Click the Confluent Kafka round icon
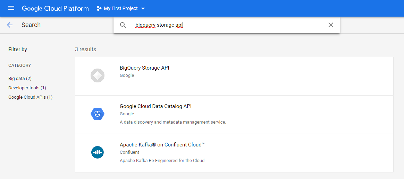Viewport: 404px width, 179px height. (x=98, y=152)
